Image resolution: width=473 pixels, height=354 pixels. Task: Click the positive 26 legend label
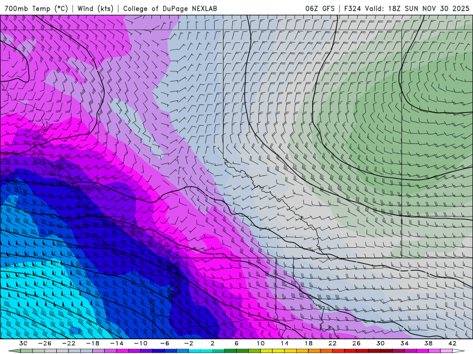(357, 343)
